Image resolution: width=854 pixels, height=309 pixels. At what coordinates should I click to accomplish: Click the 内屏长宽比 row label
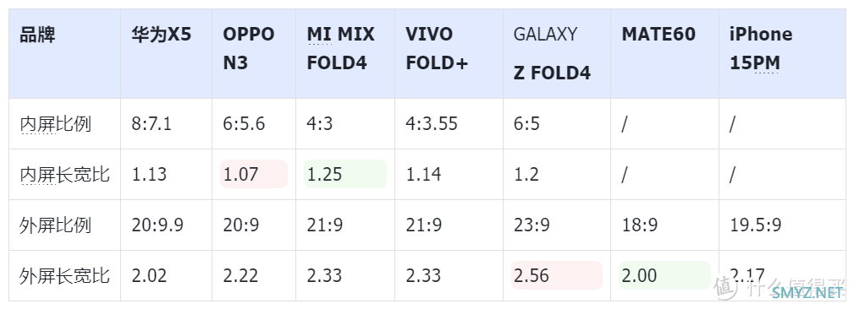point(64,174)
